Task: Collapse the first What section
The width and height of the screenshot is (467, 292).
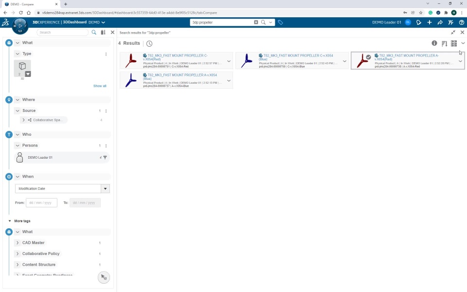Action: 18,43
